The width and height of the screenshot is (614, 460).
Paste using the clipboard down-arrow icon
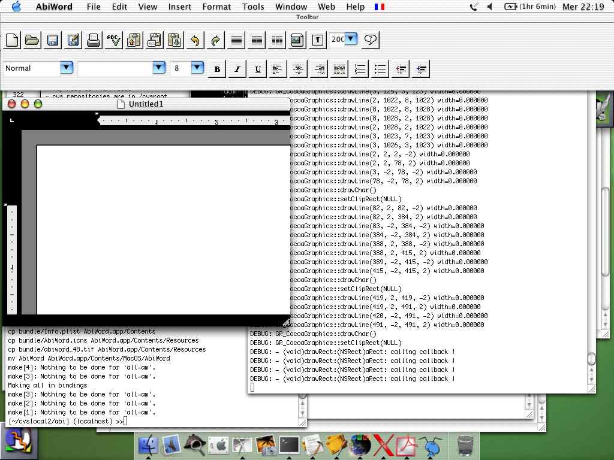click(x=174, y=40)
